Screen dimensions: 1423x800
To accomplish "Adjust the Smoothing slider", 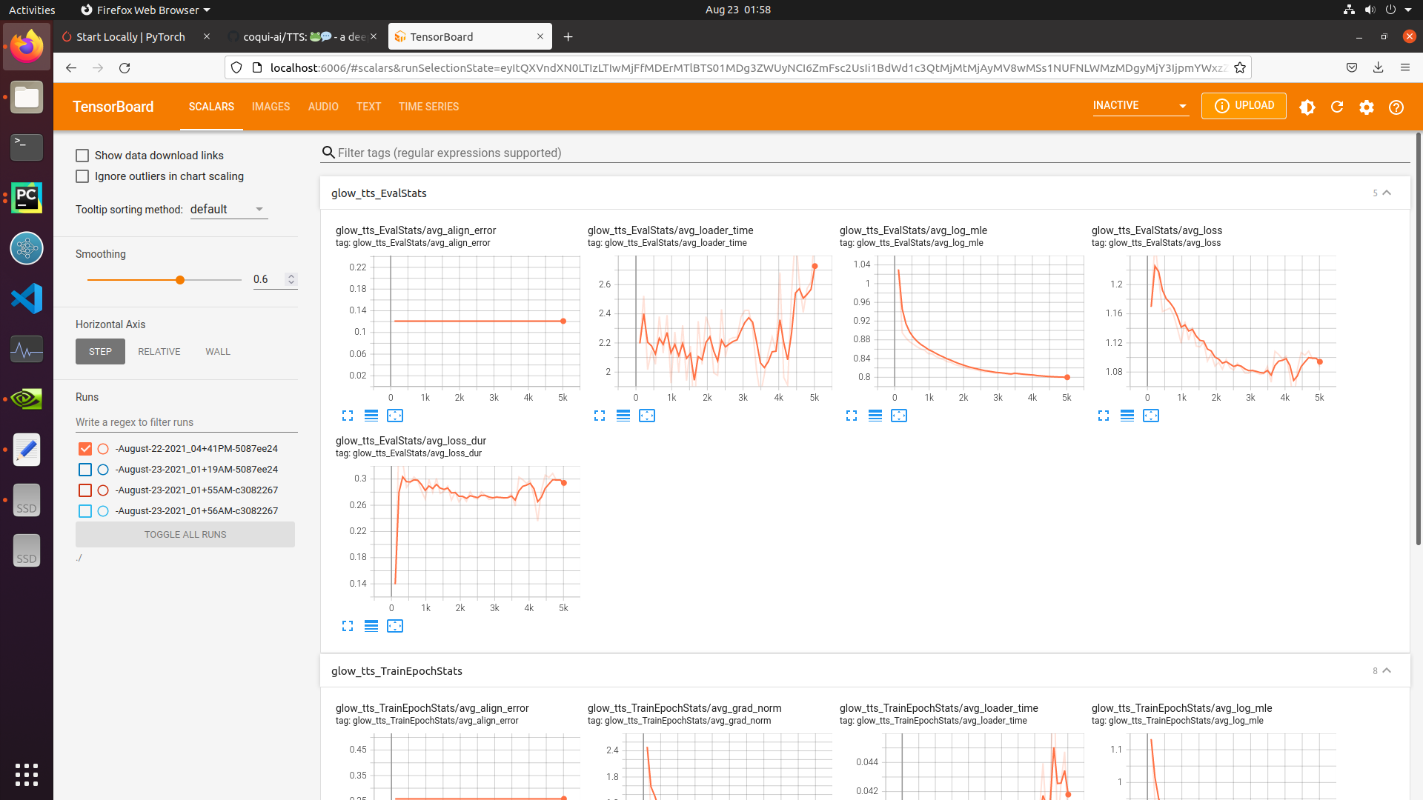I will [179, 279].
